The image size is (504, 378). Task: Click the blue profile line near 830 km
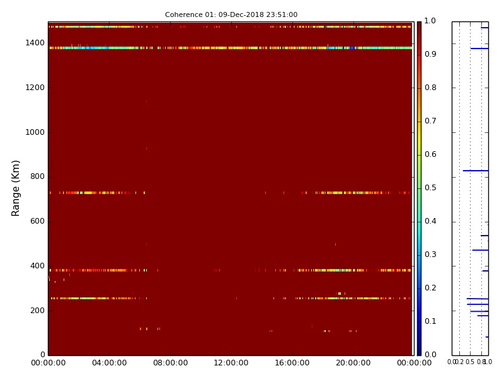click(476, 171)
